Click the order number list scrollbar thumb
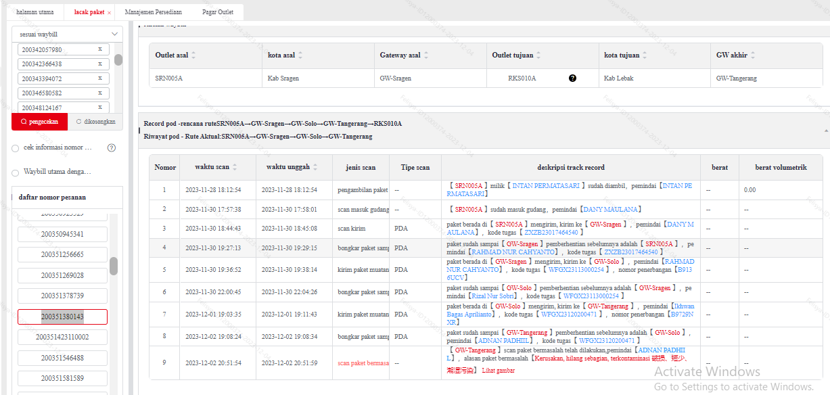Viewport: 830px width, 395px height. coord(114,266)
